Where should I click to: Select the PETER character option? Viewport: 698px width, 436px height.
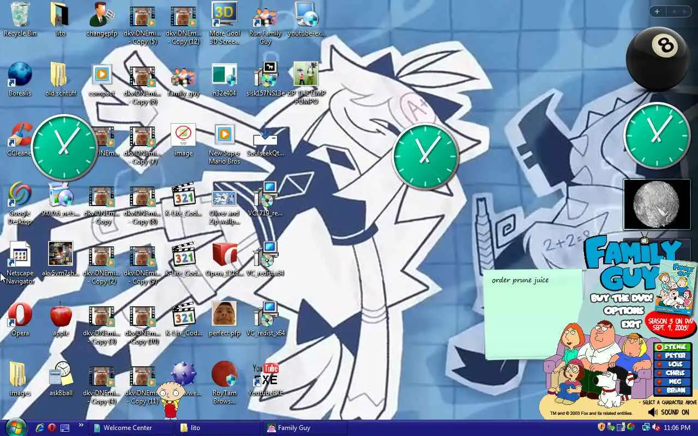[673, 356]
